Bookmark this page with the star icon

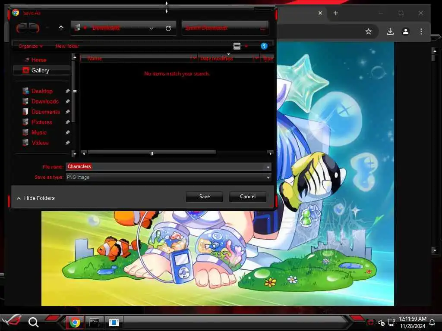(369, 31)
